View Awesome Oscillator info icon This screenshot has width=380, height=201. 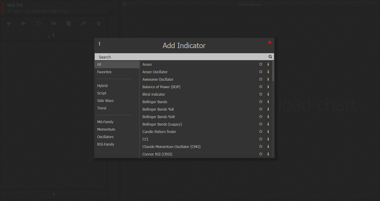pyautogui.click(x=268, y=79)
